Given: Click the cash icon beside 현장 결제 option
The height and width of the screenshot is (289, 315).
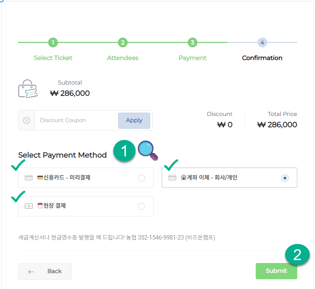Looking at the screenshot, I should tap(29, 206).
